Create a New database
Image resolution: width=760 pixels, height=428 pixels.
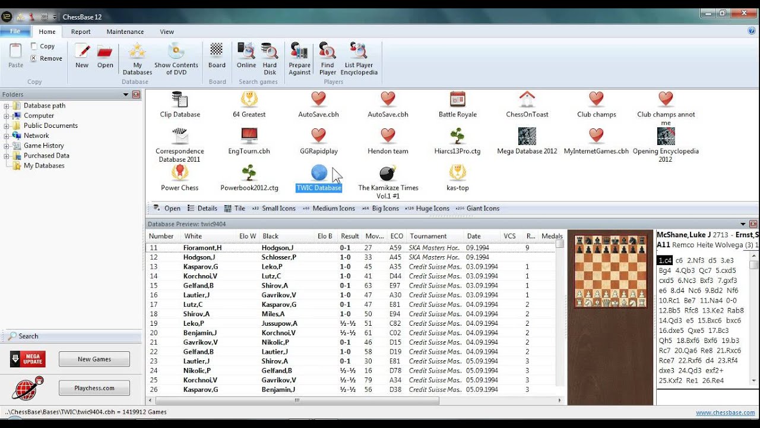click(x=82, y=55)
